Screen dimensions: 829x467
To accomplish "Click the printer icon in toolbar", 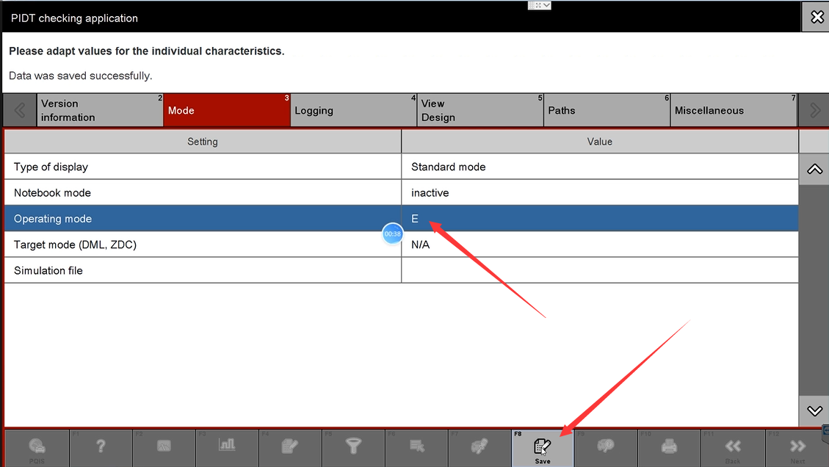I will pos(669,447).
